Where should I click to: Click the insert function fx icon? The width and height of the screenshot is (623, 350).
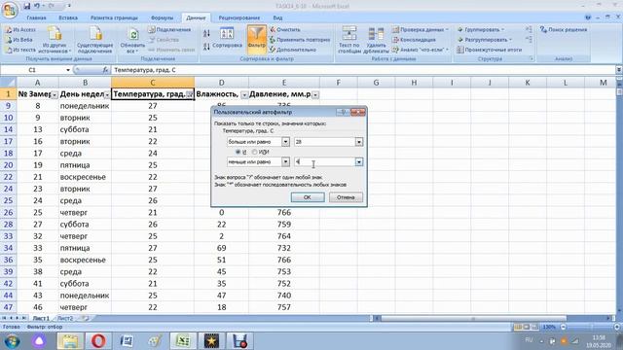(105, 70)
